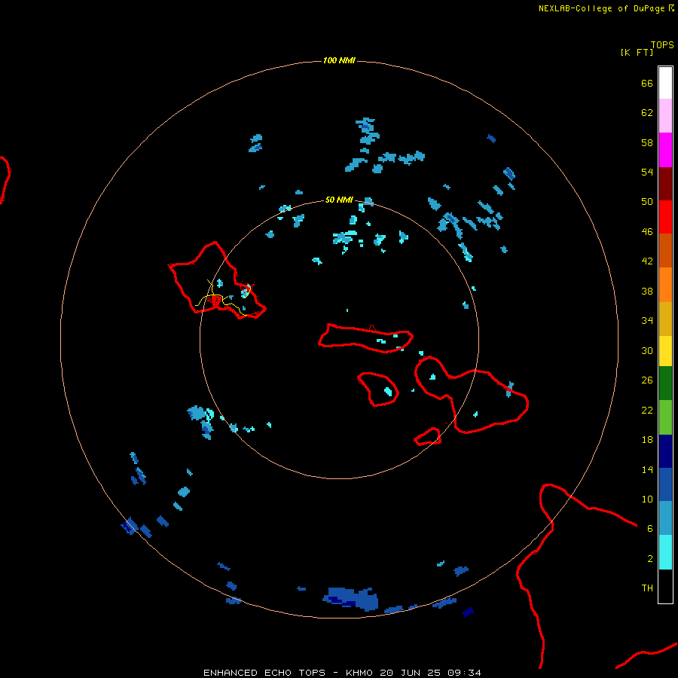
Task: Click legend value 22
Action: tap(647, 410)
